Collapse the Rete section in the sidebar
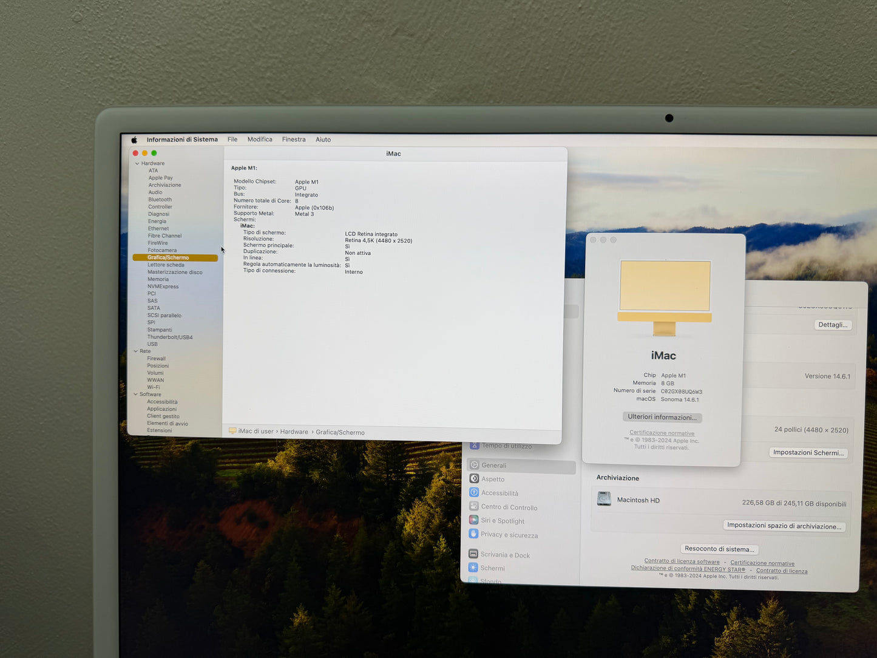This screenshot has width=877, height=658. tap(136, 351)
